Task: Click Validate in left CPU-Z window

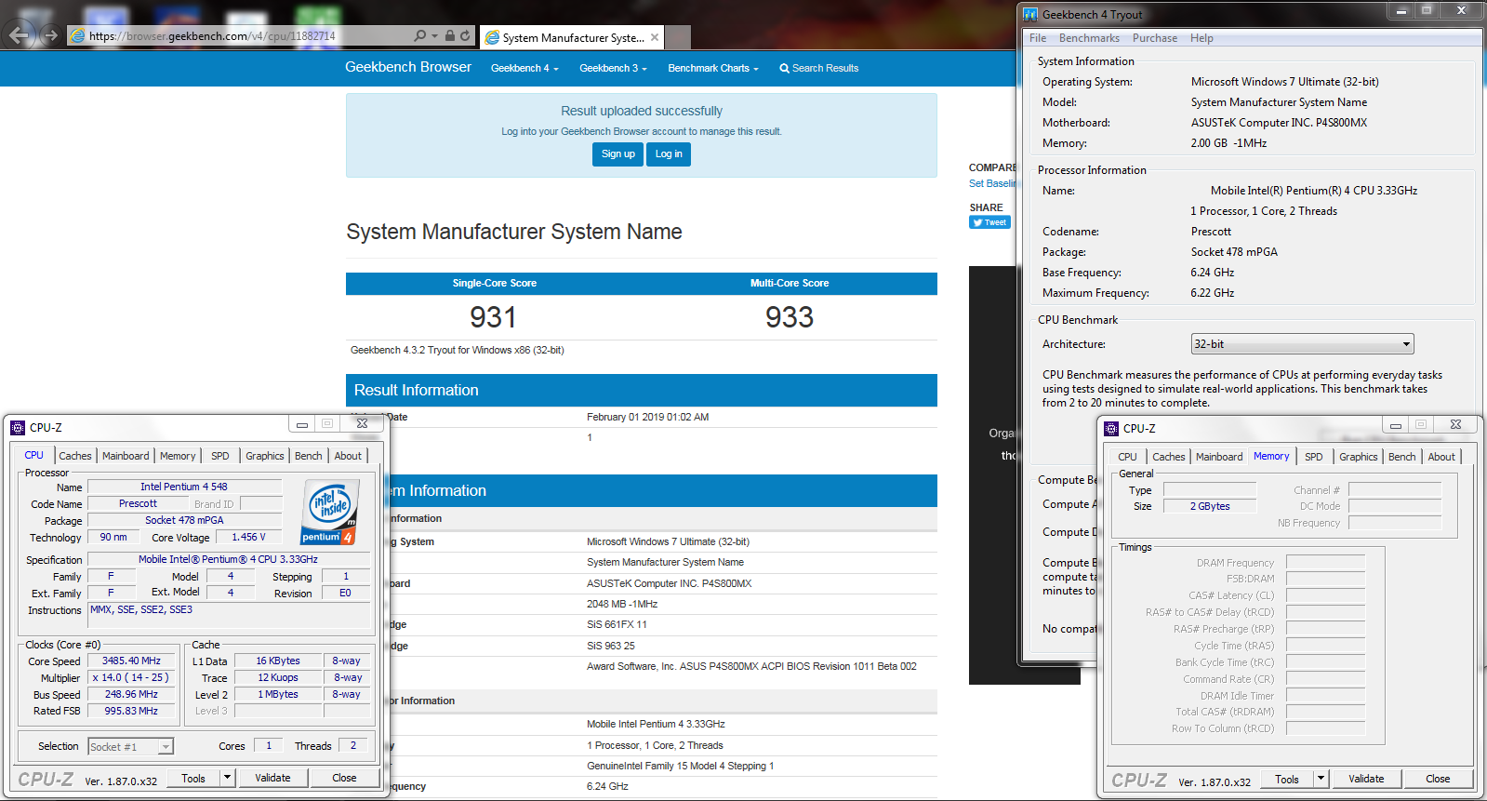Action: (273, 778)
